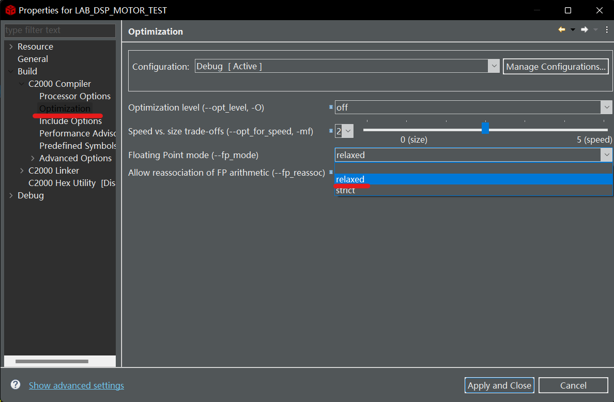Click the forward navigation arrow icon
The width and height of the screenshot is (614, 402).
[x=585, y=30]
